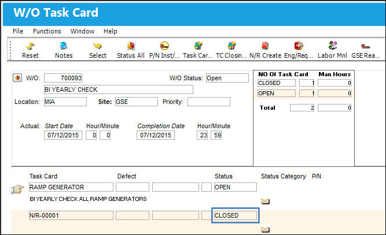Click the Completion Date field 07/12/2015
This screenshot has width=386, height=235.
coord(156,135)
